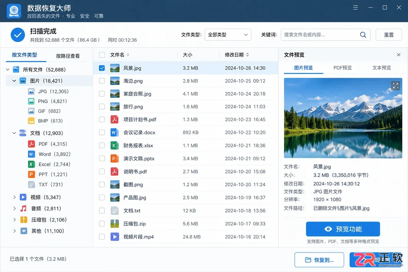Collapse the 图片 tree node
This screenshot has height=272, width=408.
pyautogui.click(x=14, y=81)
